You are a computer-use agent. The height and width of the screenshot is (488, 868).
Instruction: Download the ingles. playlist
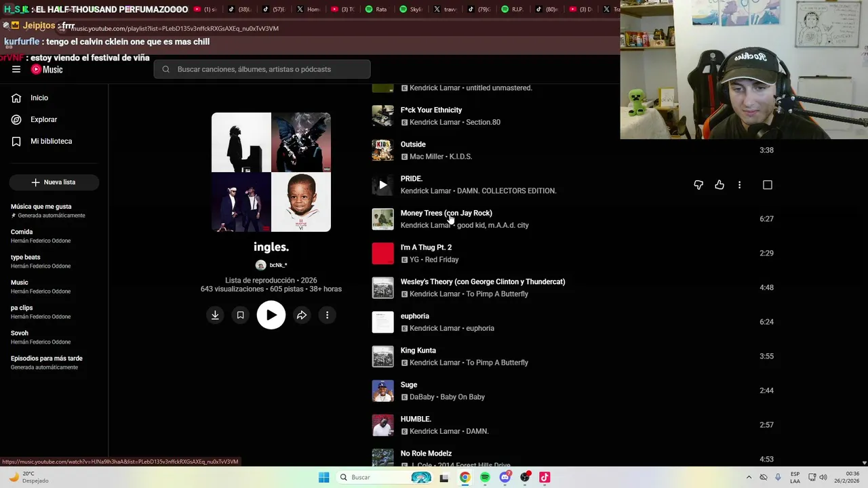click(215, 315)
